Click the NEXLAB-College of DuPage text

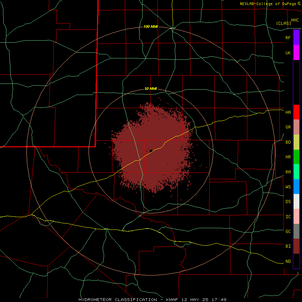pyautogui.click(x=268, y=4)
